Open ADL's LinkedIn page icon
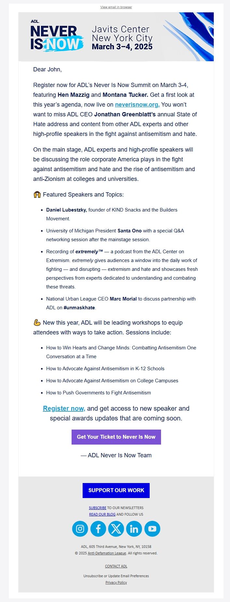This screenshot has width=230, height=602. pos(134,528)
